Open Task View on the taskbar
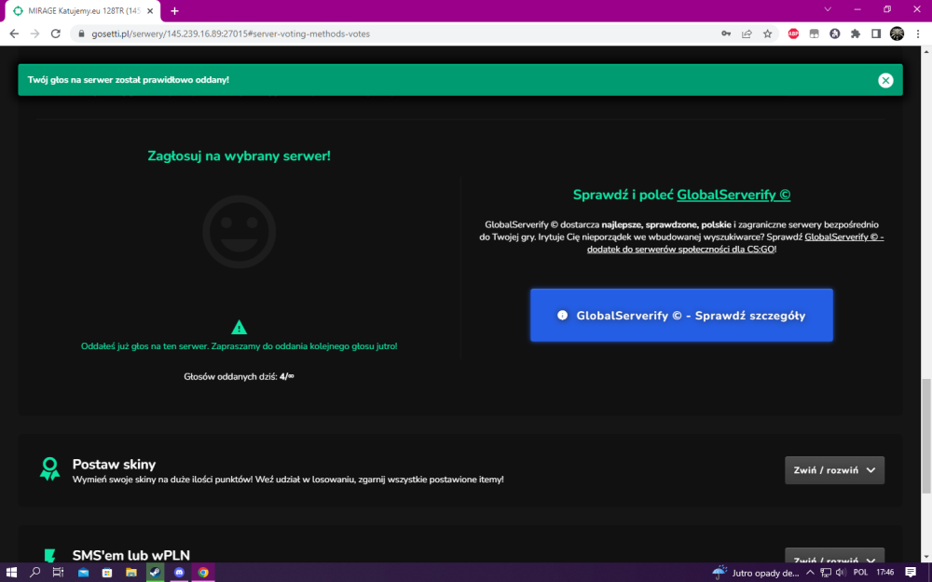This screenshot has height=582, width=932. pyautogui.click(x=58, y=573)
